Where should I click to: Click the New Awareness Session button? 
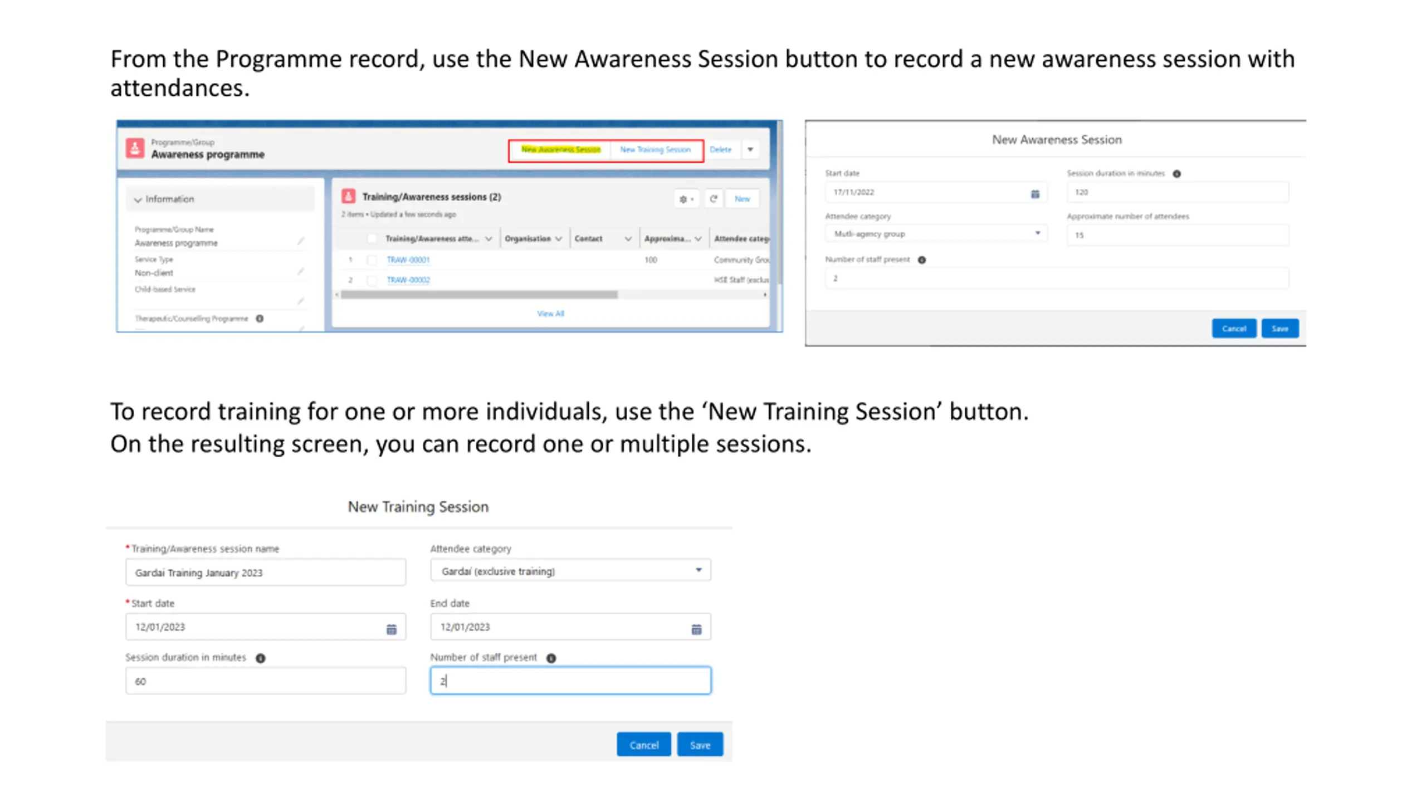[x=560, y=149]
